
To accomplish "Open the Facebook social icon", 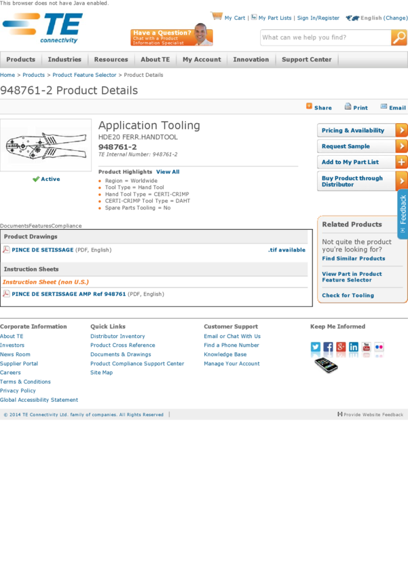I will (x=328, y=347).
